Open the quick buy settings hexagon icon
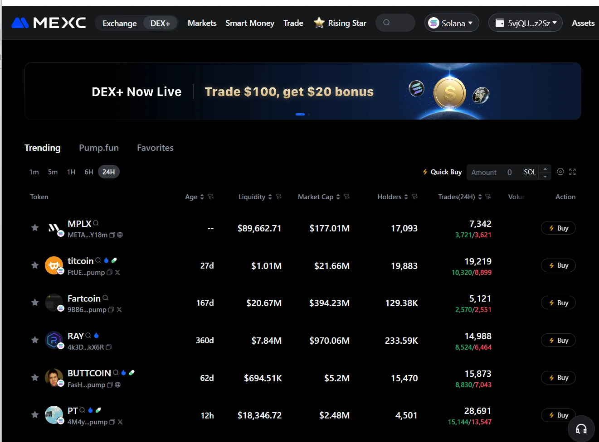The width and height of the screenshot is (599, 442). (560, 172)
